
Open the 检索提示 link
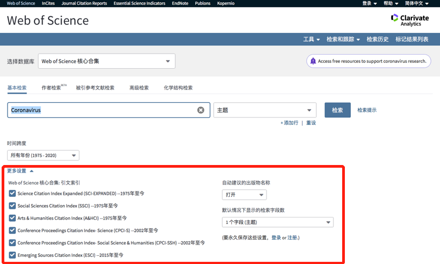(x=367, y=110)
